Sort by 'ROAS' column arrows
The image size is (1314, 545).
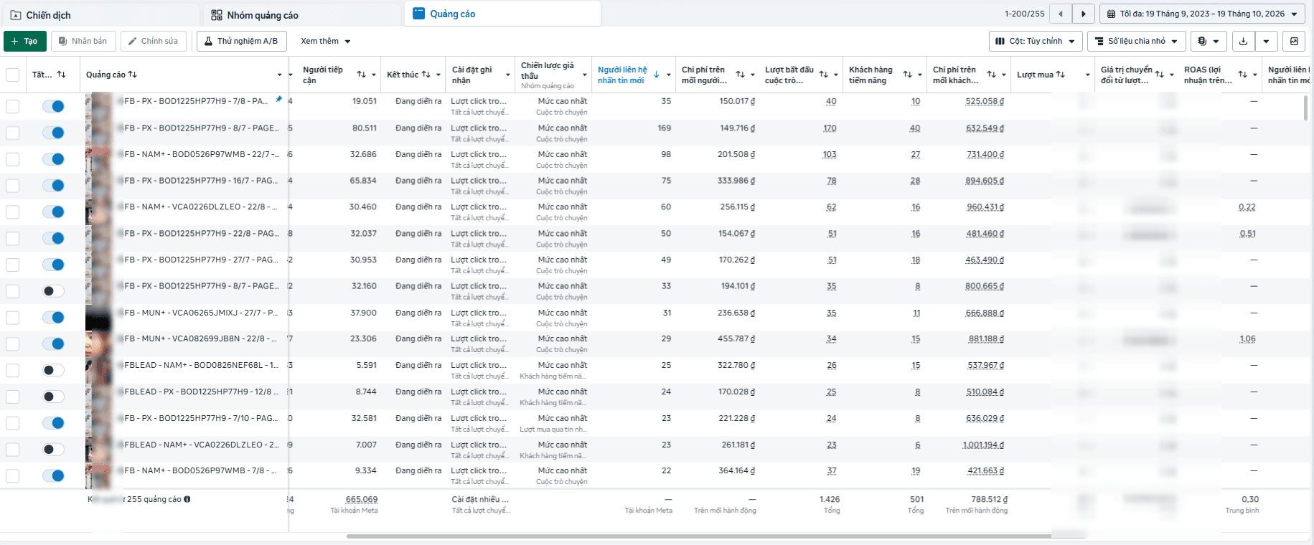click(1243, 75)
